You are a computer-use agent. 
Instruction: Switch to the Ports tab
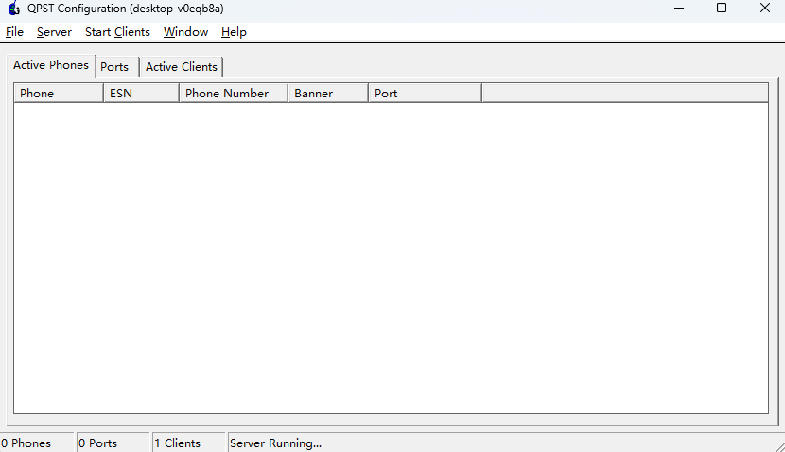(114, 67)
